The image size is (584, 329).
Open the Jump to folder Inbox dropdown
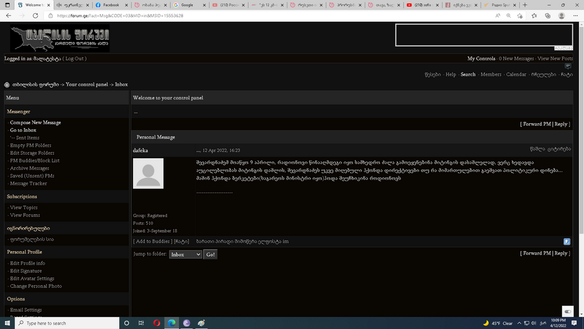[185, 254]
